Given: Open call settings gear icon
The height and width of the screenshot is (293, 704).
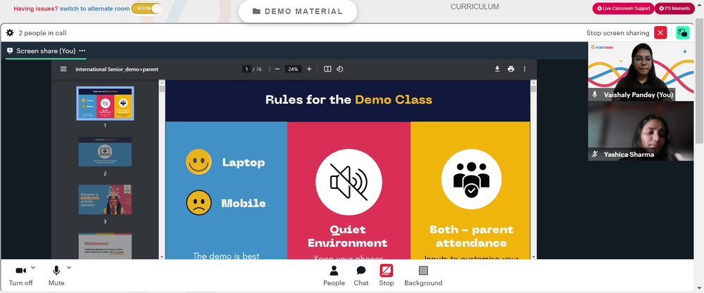Looking at the screenshot, I should [10, 33].
